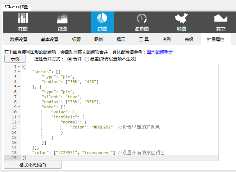Click the 示例 button
The height and width of the screenshot is (172, 236).
(x=15, y=59)
